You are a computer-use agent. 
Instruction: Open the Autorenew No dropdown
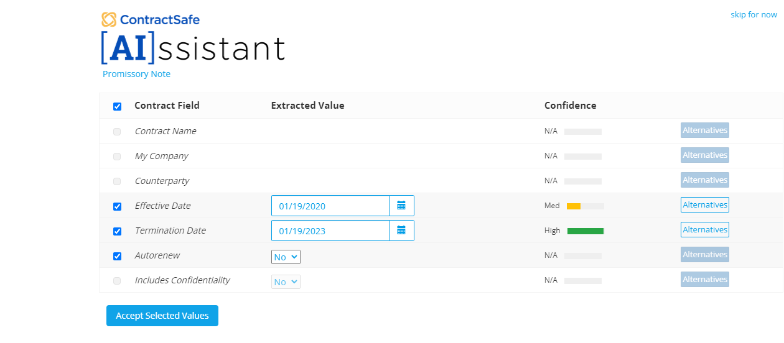[x=286, y=257]
